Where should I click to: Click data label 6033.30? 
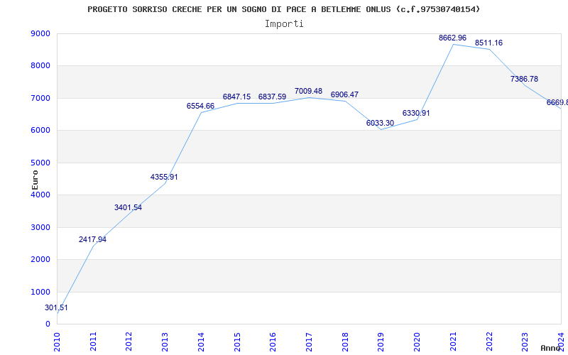click(x=380, y=123)
